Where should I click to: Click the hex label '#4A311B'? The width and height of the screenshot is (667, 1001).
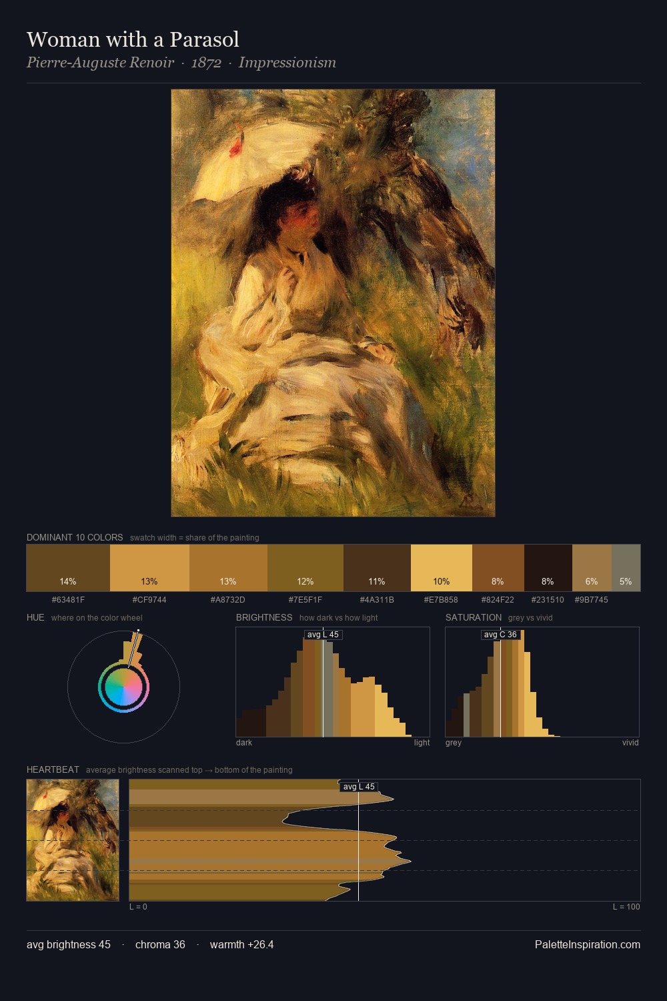point(377,600)
